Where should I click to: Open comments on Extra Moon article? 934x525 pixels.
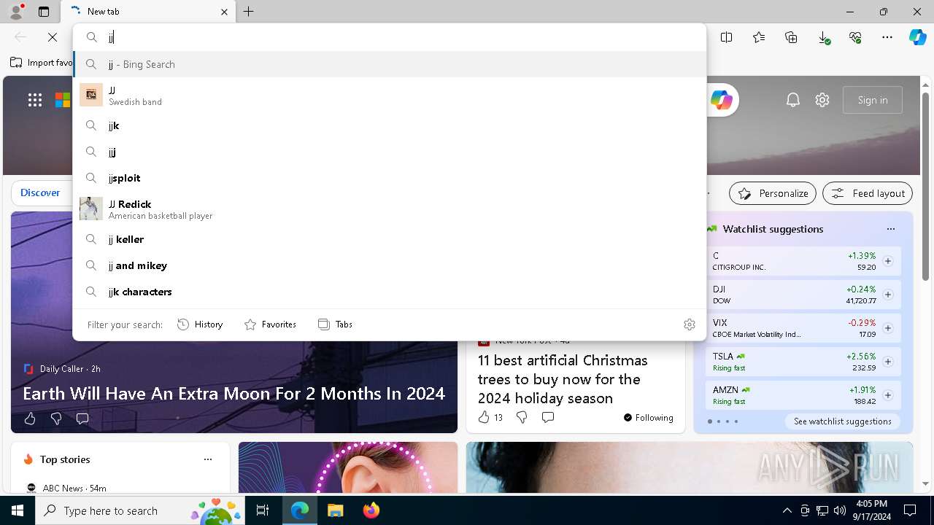pyautogui.click(x=82, y=419)
